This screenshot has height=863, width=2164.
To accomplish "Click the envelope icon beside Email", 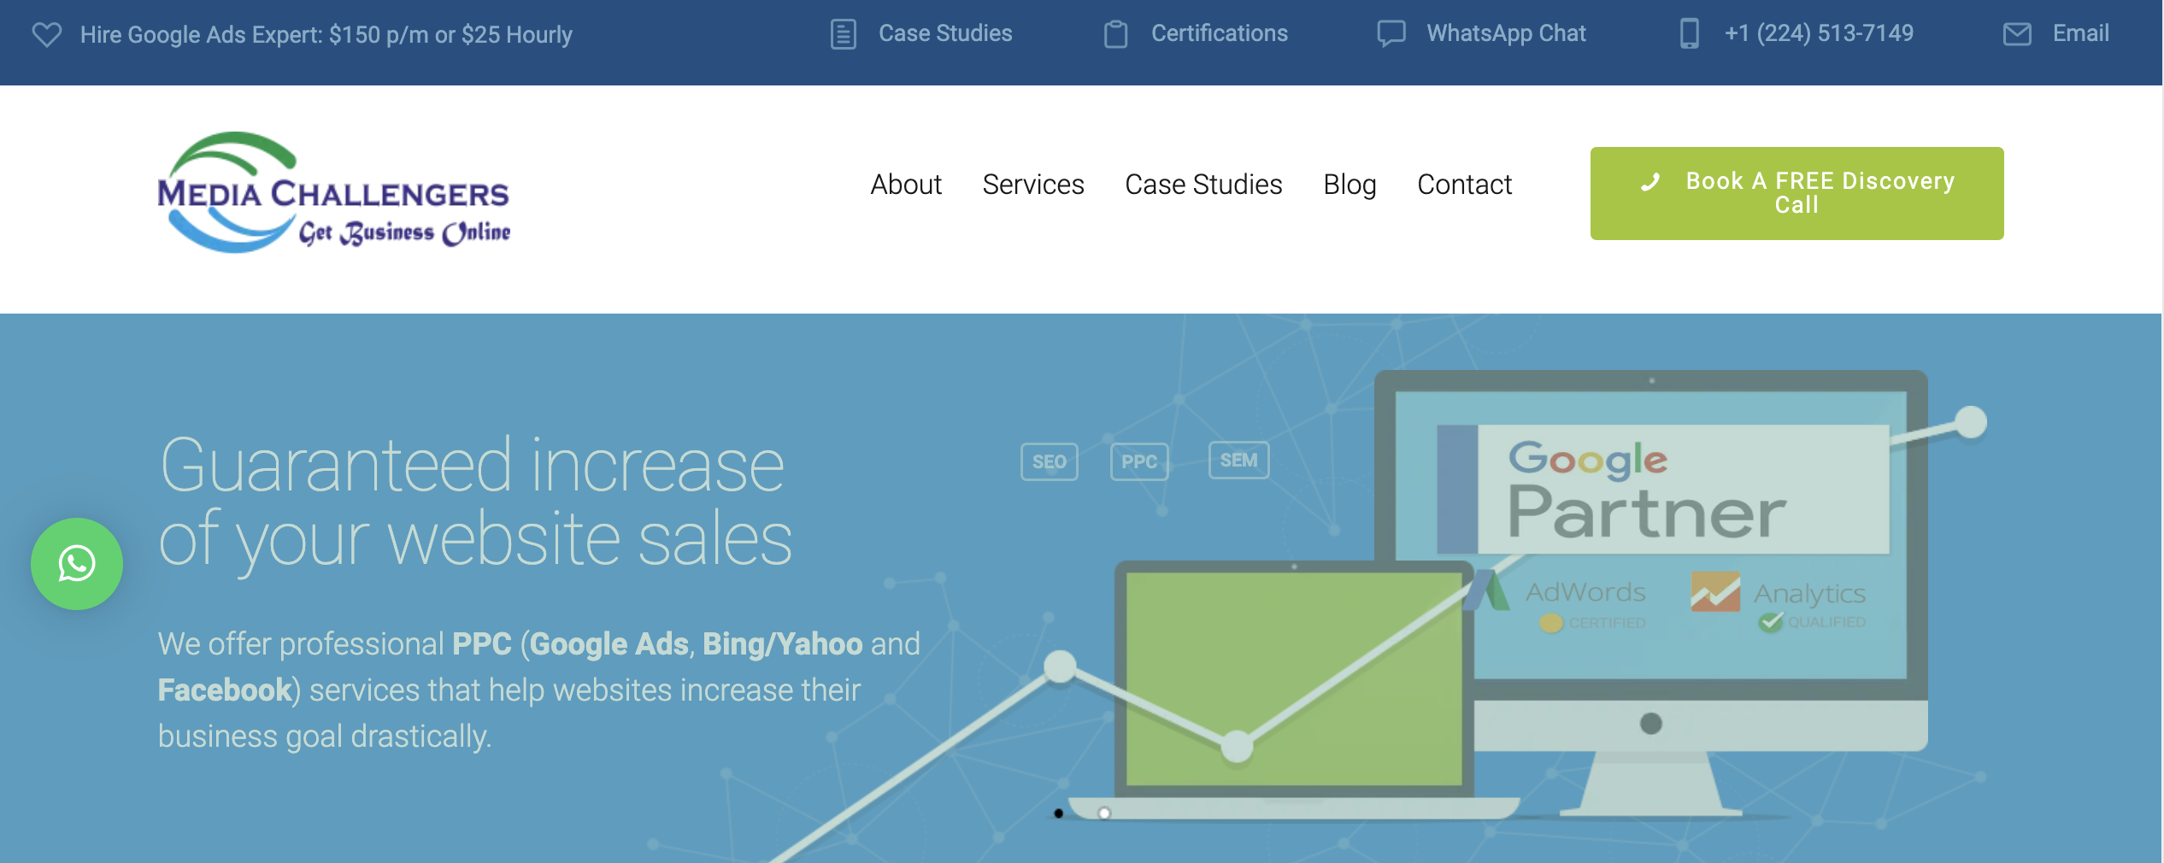I will point(2017,34).
